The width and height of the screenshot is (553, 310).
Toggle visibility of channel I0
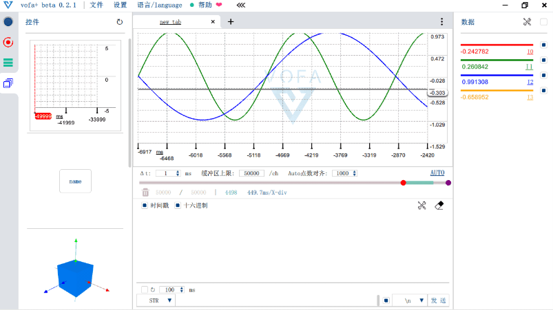click(543, 45)
